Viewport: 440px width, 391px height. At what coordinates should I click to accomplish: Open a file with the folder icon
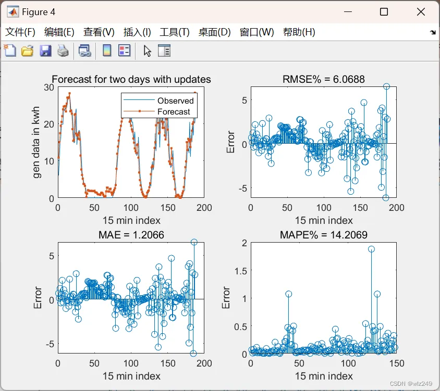[27, 51]
